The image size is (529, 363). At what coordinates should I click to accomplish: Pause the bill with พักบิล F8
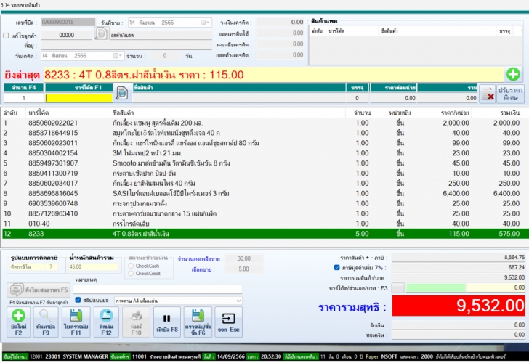(166, 322)
